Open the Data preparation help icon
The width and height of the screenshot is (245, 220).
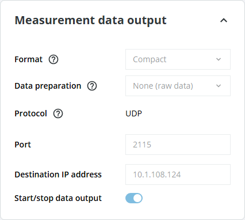click(x=92, y=86)
